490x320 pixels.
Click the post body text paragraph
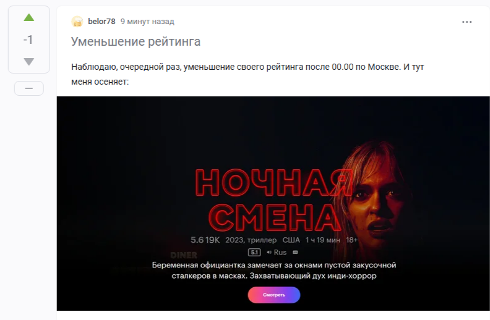click(247, 74)
